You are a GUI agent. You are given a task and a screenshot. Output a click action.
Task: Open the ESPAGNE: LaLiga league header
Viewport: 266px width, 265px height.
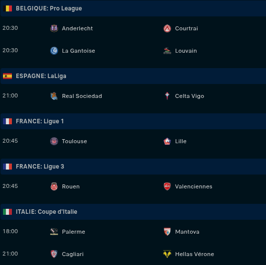pos(133,76)
